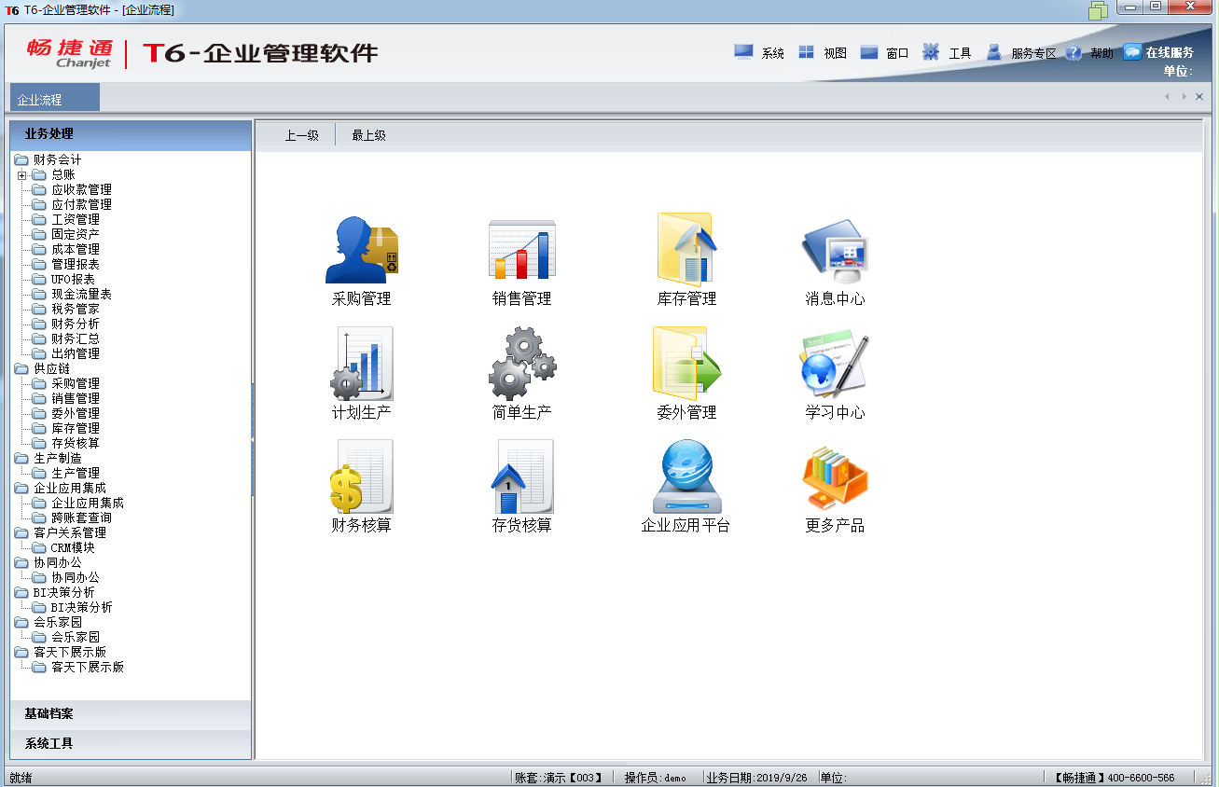Click the 在线服务 chat icon
This screenshot has width=1219, height=787.
(1132, 52)
